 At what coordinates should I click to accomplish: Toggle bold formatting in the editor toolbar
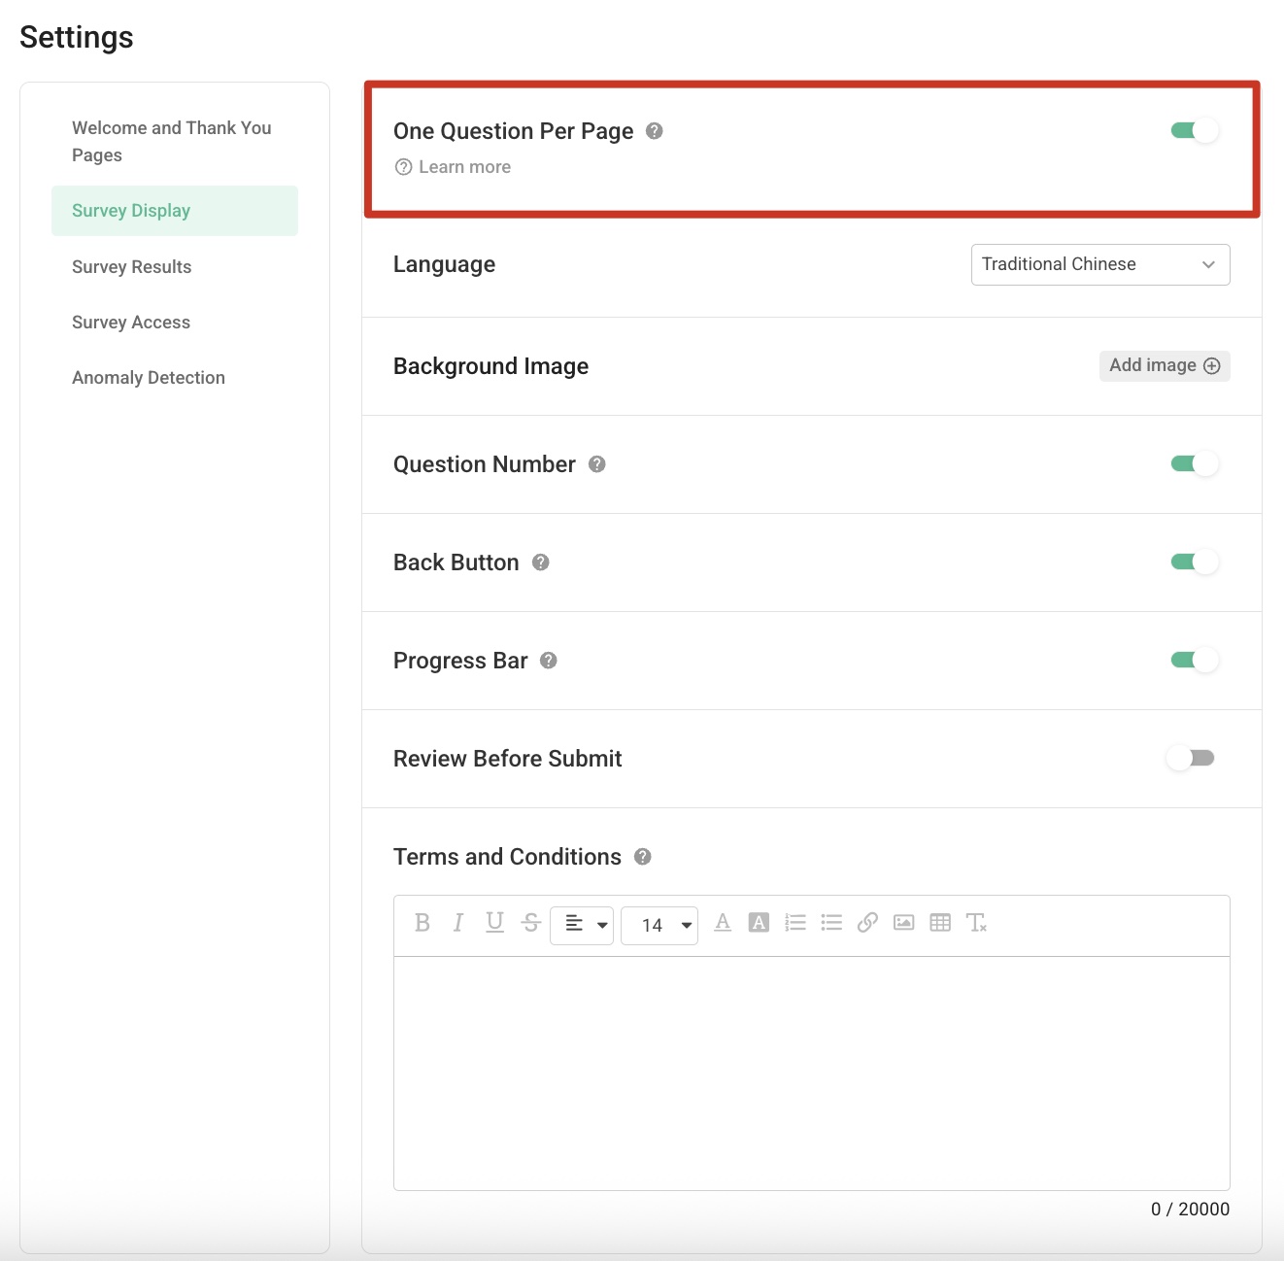422,923
